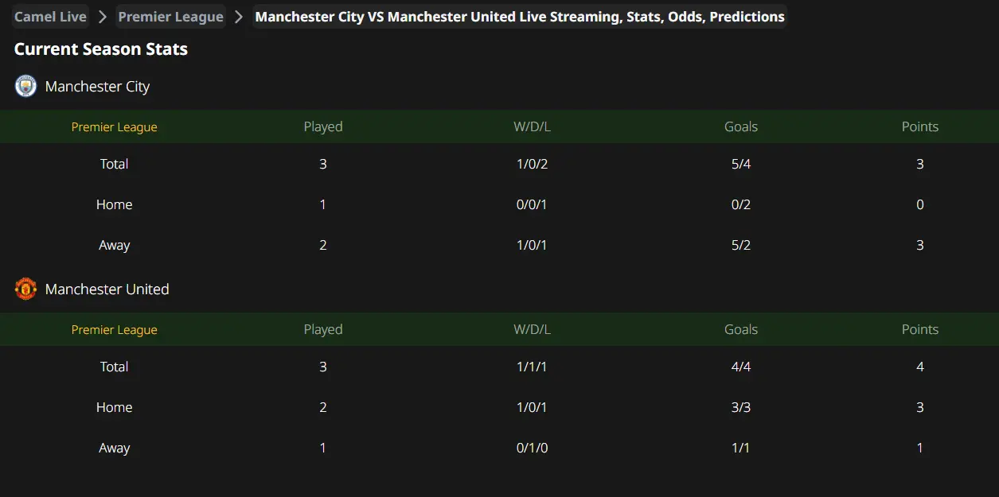Go to the Premier League breadcrumb
This screenshot has height=497, width=999.
click(171, 17)
